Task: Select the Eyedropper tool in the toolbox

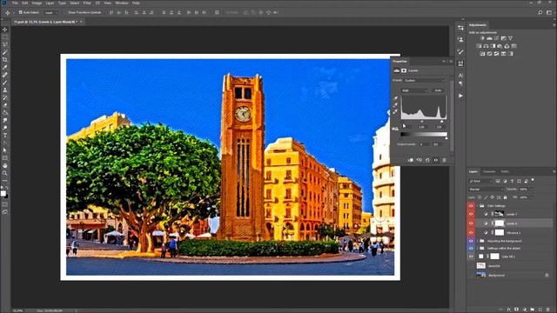Action: coord(5,68)
